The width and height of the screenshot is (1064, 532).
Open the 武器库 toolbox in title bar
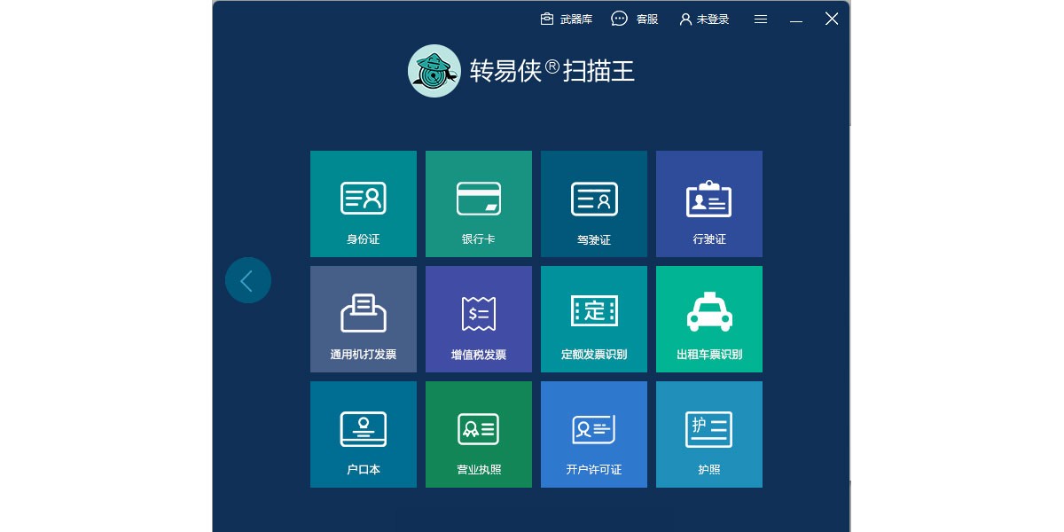click(x=566, y=19)
